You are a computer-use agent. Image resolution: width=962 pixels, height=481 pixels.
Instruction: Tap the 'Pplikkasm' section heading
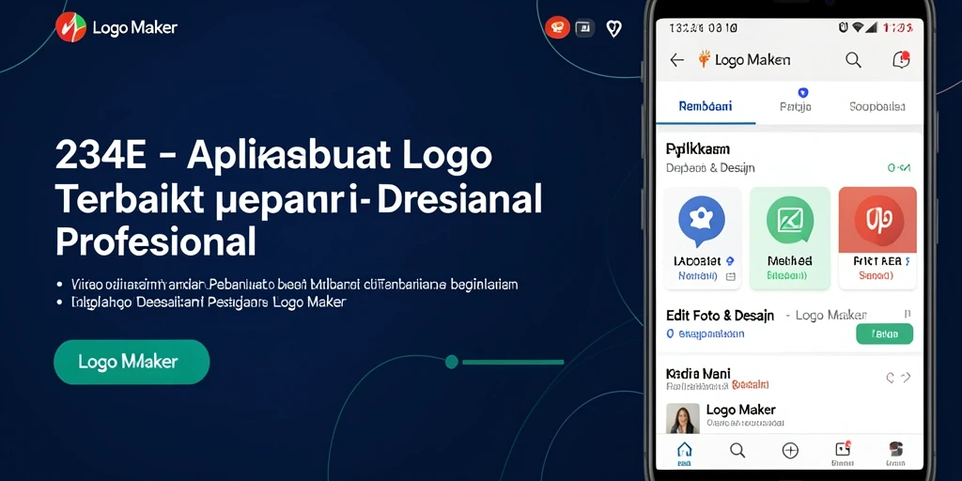tap(698, 149)
